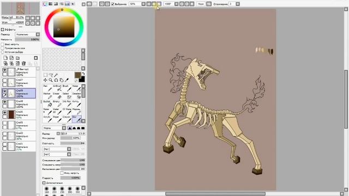Select the eyedropper color picker tool
Viewport: 349px width, 196px height.
click(x=67, y=80)
